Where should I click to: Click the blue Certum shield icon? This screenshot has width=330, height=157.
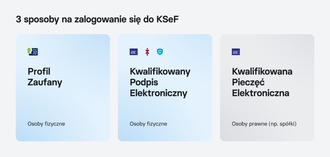coord(160,52)
